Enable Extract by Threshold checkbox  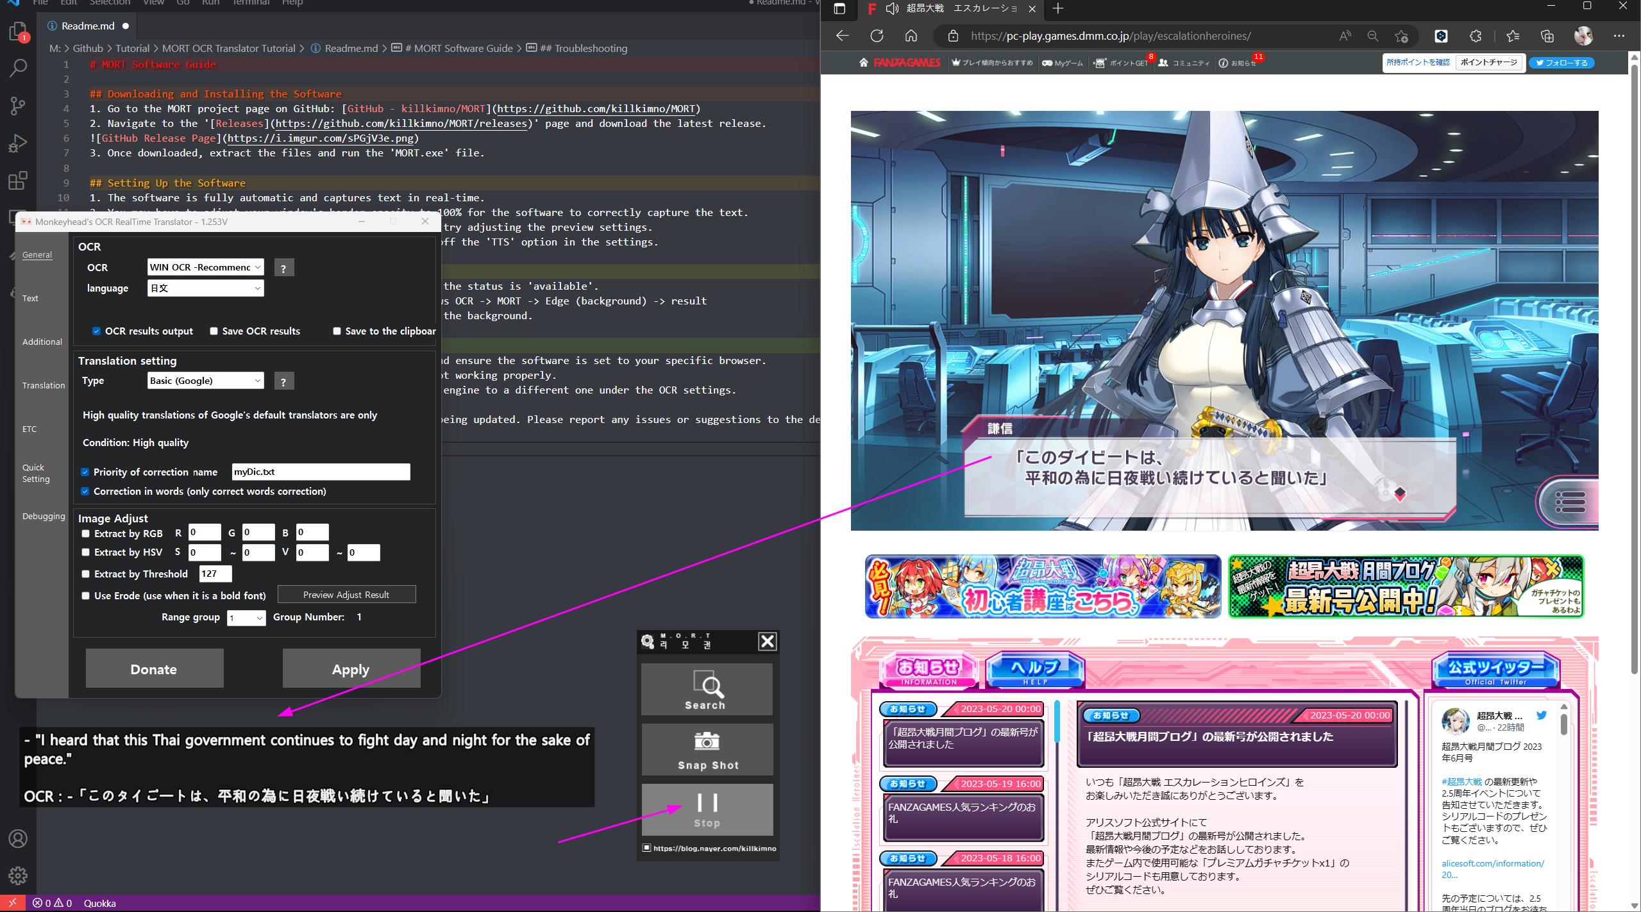point(85,574)
